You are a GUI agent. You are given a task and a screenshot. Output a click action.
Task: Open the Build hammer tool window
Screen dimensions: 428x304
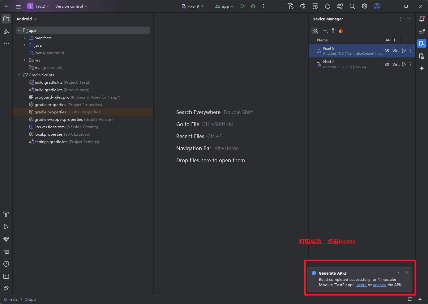(x=6, y=214)
